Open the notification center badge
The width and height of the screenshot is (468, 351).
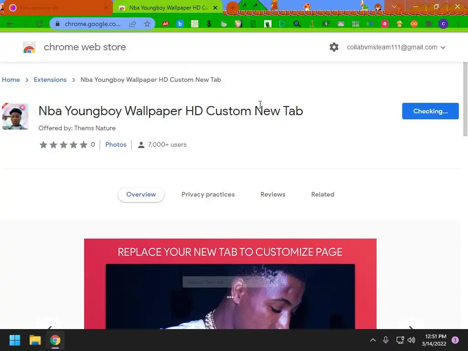(x=455, y=340)
